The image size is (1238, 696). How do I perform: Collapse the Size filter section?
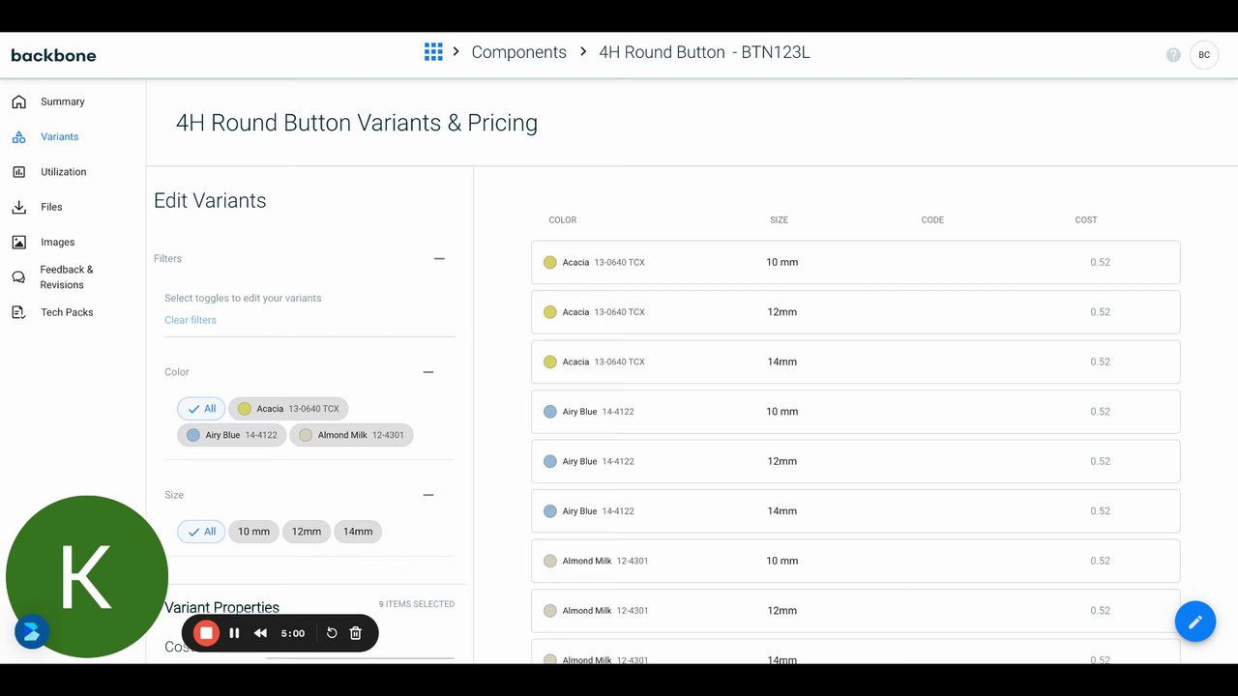428,495
